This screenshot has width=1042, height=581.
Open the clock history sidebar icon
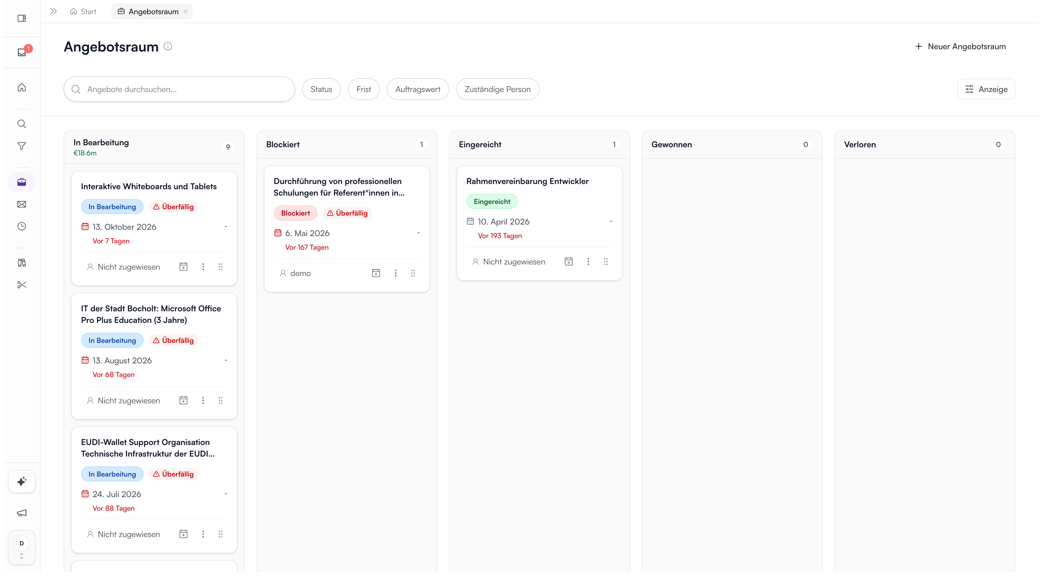click(22, 227)
